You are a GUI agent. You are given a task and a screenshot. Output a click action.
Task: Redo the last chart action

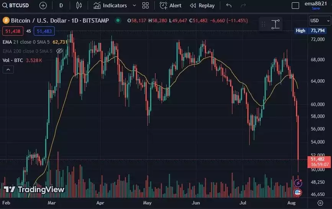click(x=243, y=5)
